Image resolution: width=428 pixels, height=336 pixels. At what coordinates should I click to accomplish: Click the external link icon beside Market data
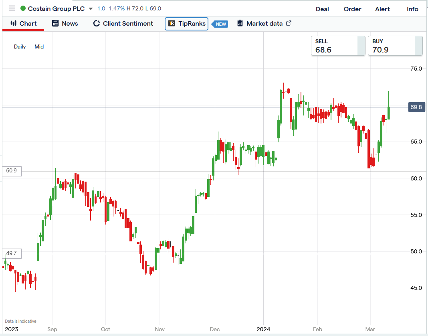289,23
